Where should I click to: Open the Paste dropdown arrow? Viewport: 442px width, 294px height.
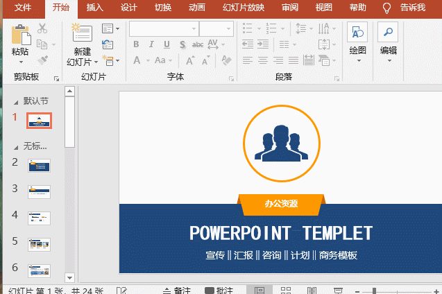[x=21, y=62]
